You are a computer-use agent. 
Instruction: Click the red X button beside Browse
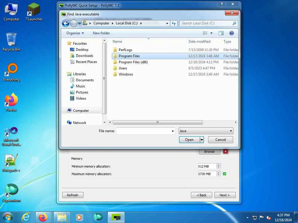pos(226,152)
